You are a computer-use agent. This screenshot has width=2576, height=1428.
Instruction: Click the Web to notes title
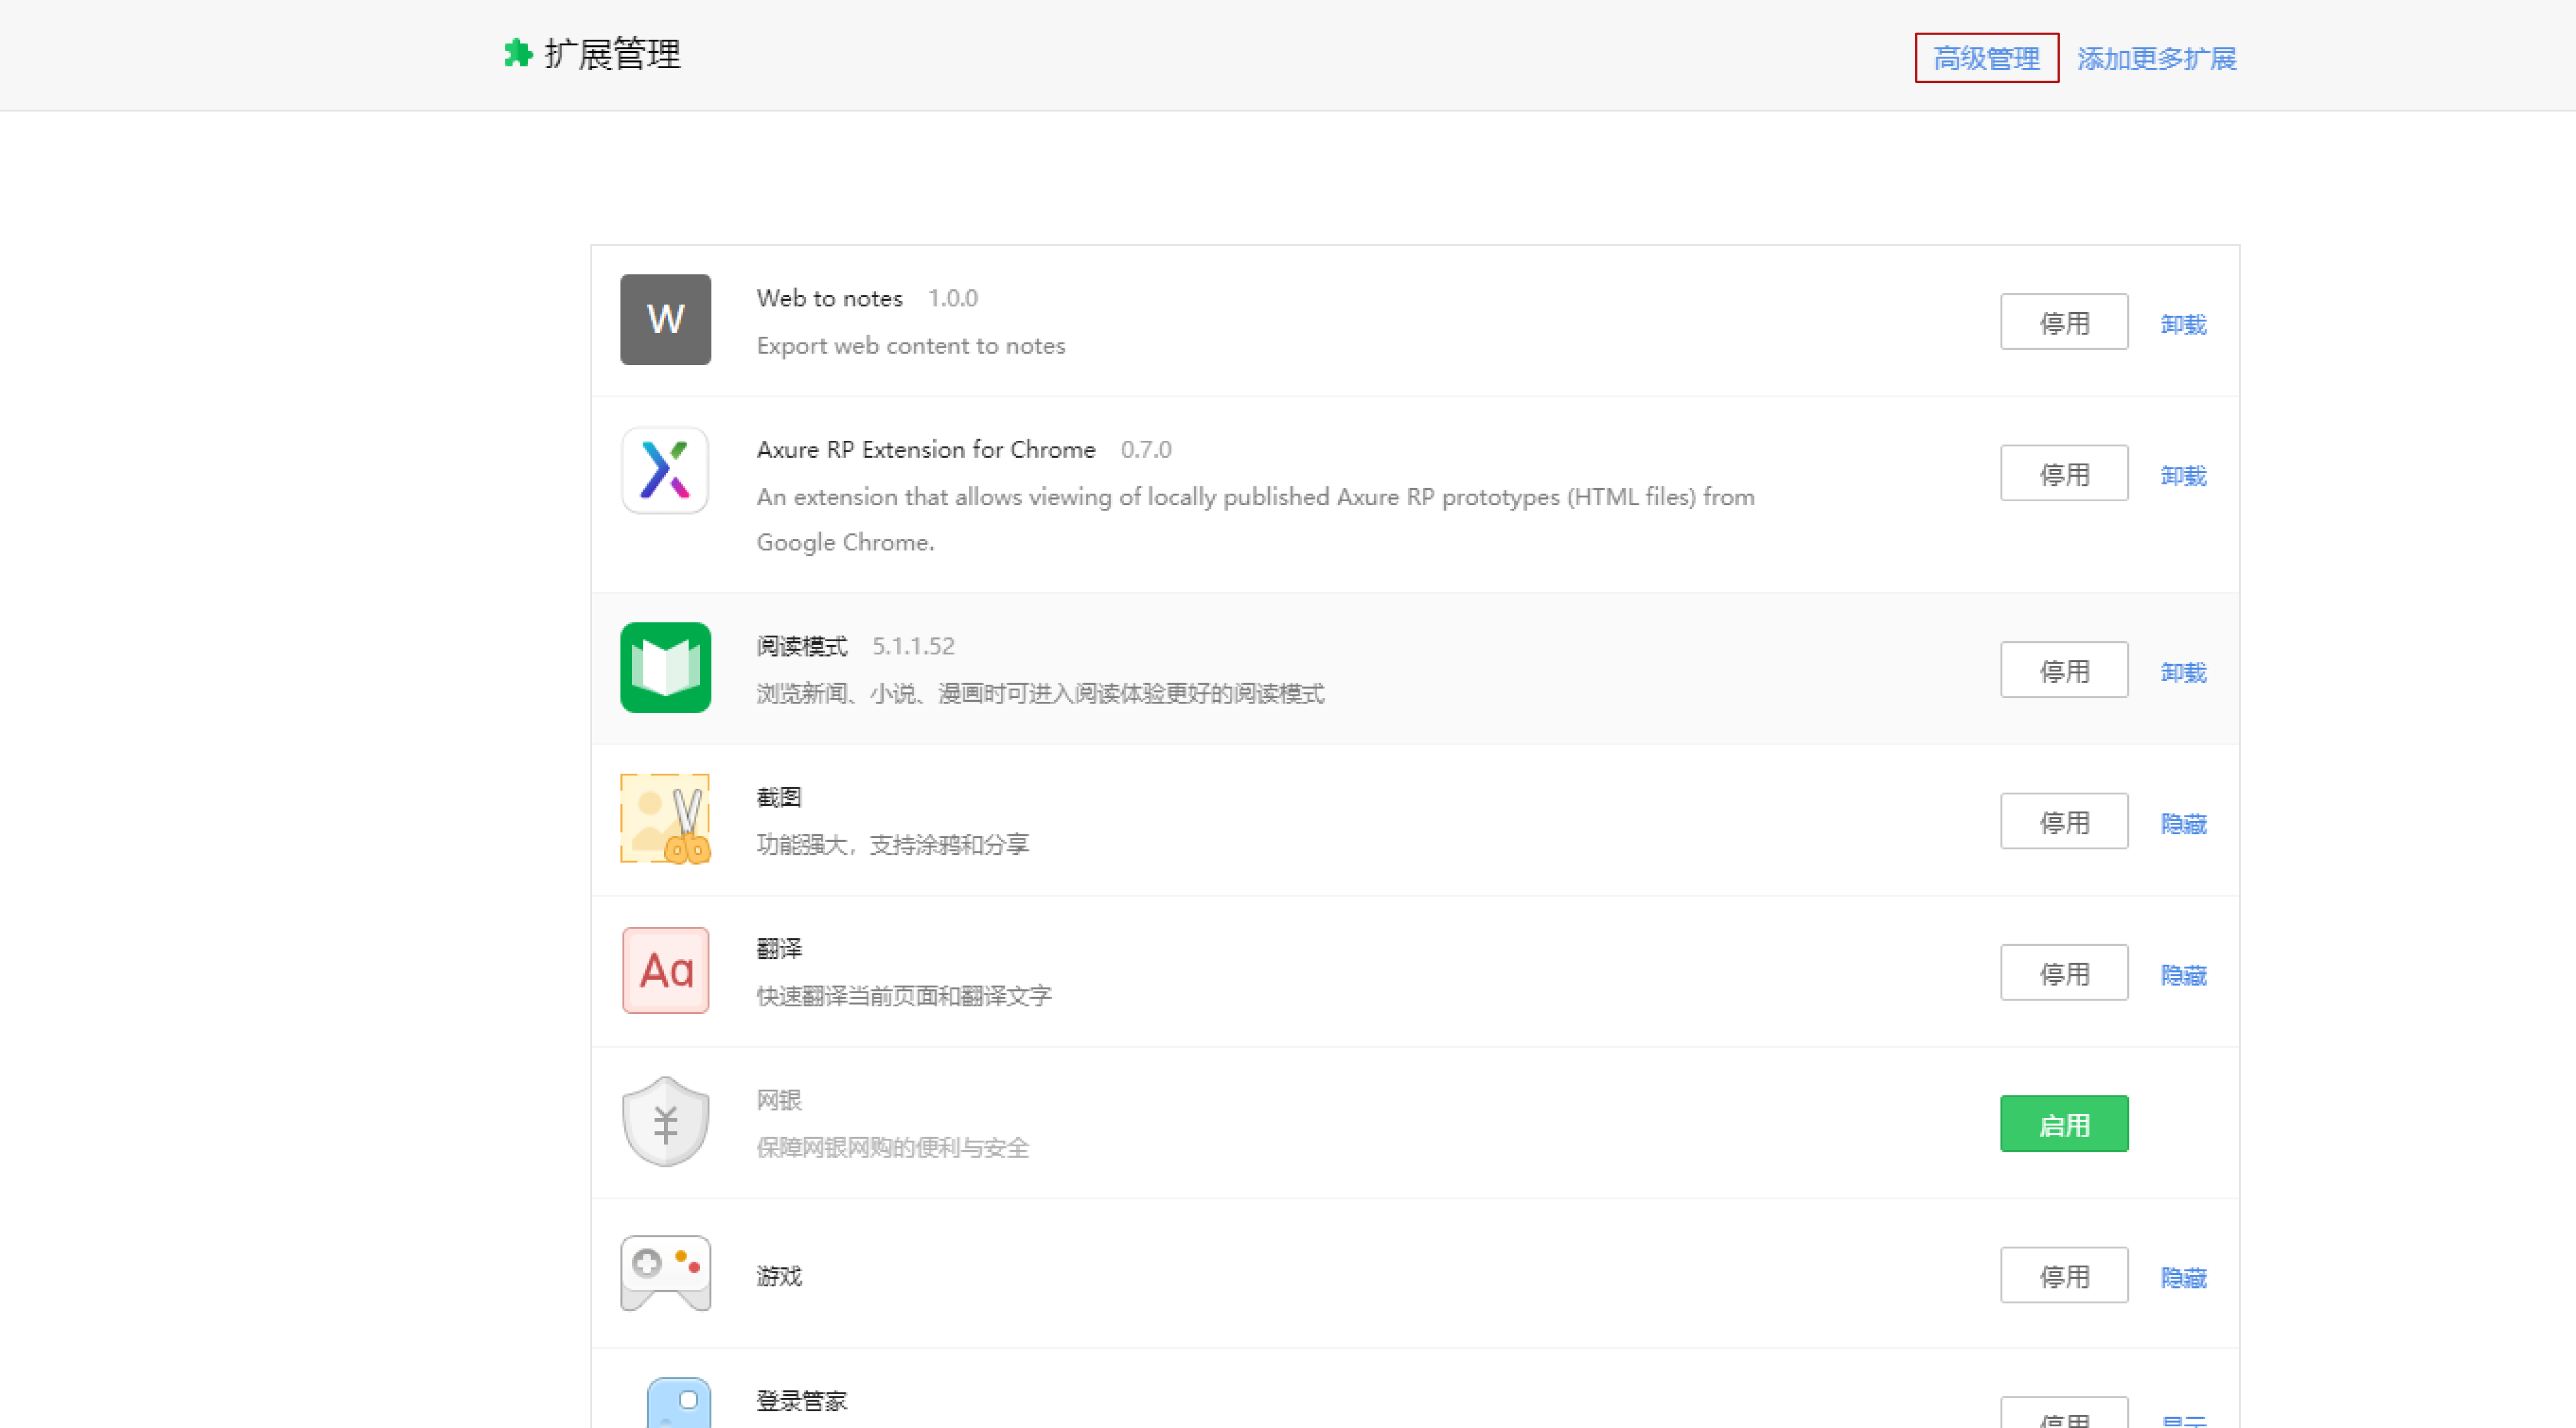[x=829, y=298]
